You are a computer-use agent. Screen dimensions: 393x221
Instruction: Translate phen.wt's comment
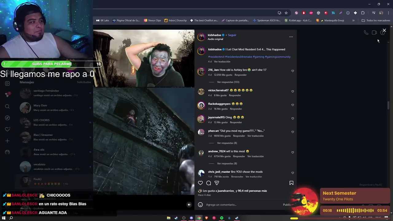pyautogui.click(x=255, y=136)
